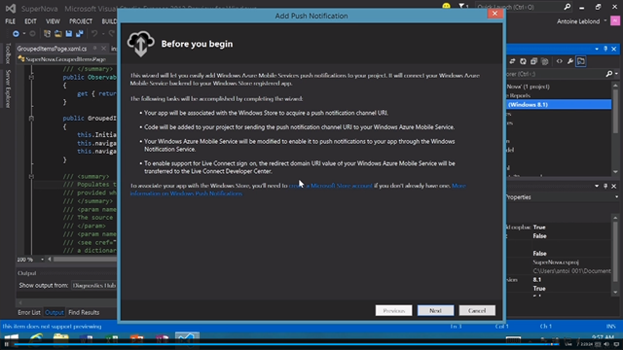Image resolution: width=623 pixels, height=350 pixels.
Task: Click the Internet Explorer taskbar icon
Action: (x=36, y=339)
